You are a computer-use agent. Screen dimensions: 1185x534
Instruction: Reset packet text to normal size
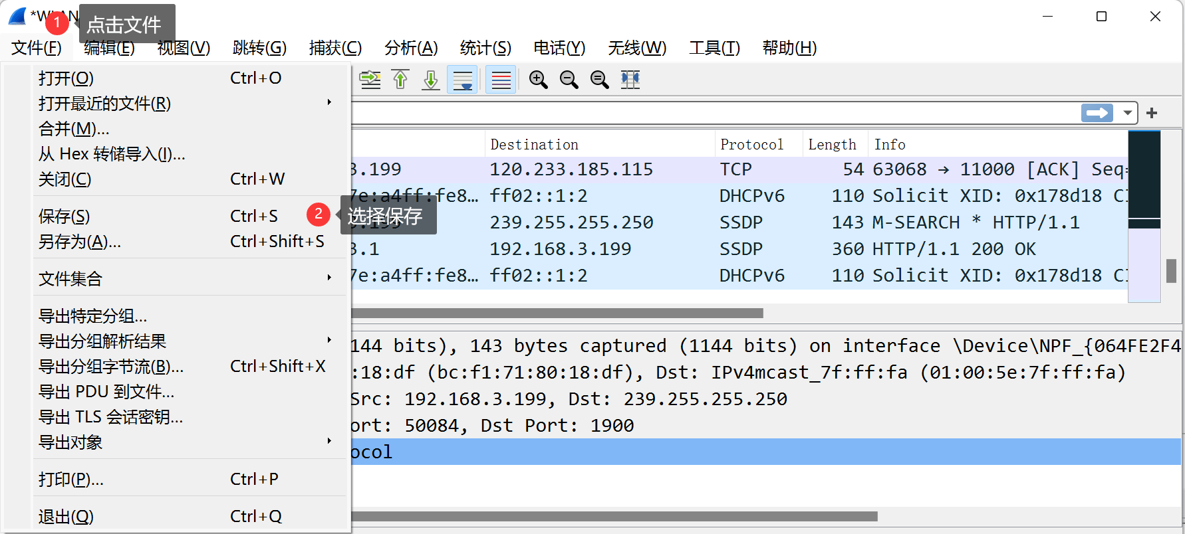click(599, 80)
